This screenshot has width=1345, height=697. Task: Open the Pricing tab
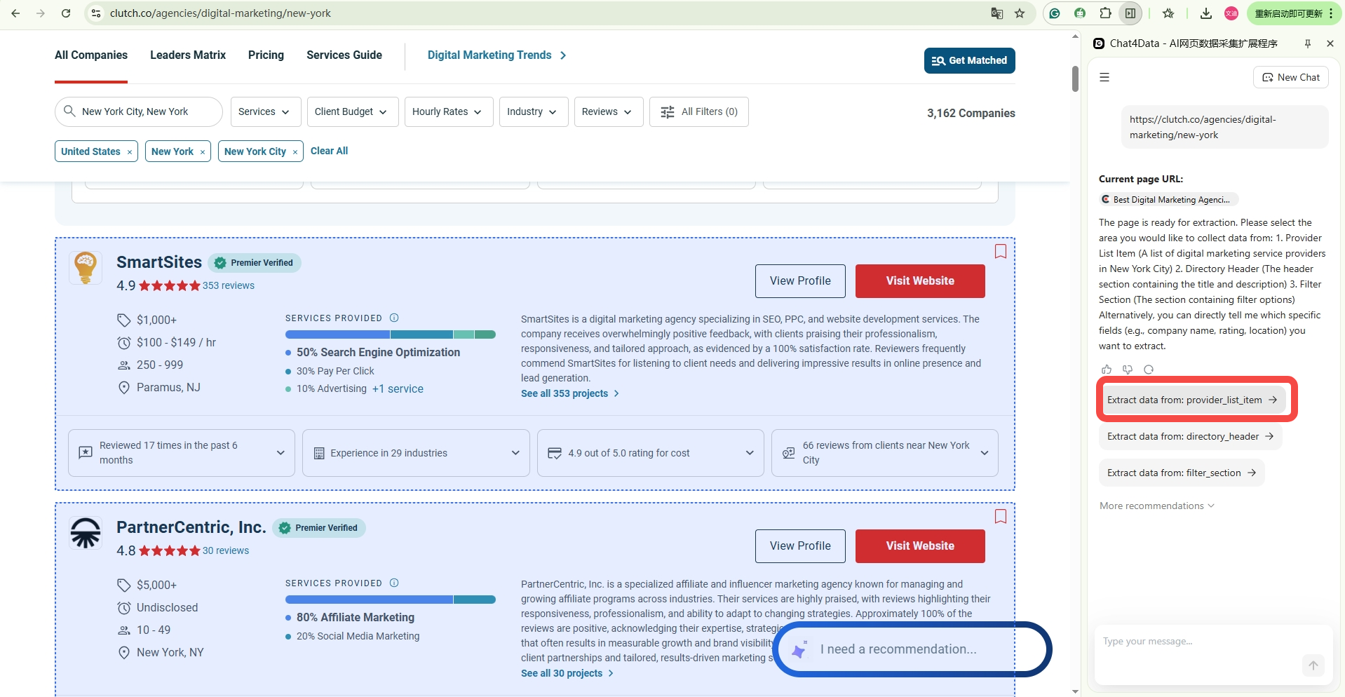pos(266,55)
